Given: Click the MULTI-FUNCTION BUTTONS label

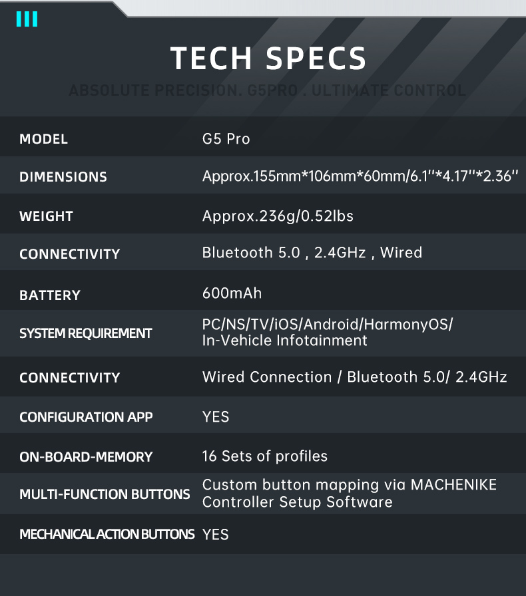Looking at the screenshot, I should pos(105,494).
